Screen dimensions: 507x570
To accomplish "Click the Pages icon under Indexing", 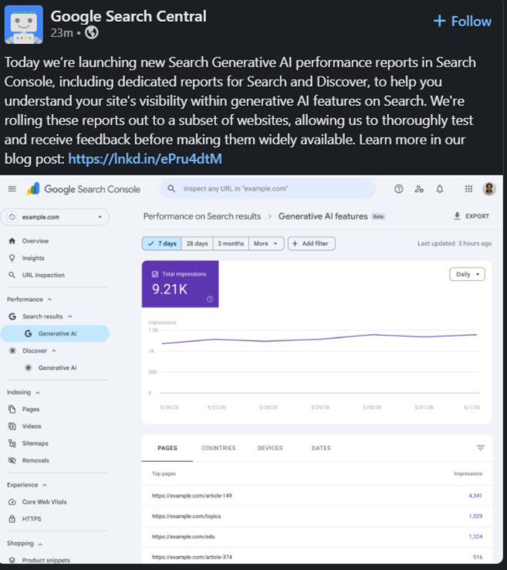I will [x=12, y=409].
